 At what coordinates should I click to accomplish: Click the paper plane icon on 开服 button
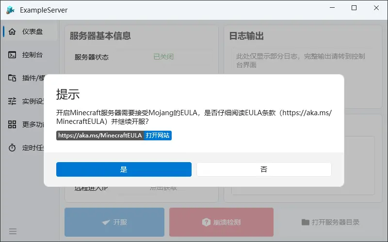pos(106,222)
